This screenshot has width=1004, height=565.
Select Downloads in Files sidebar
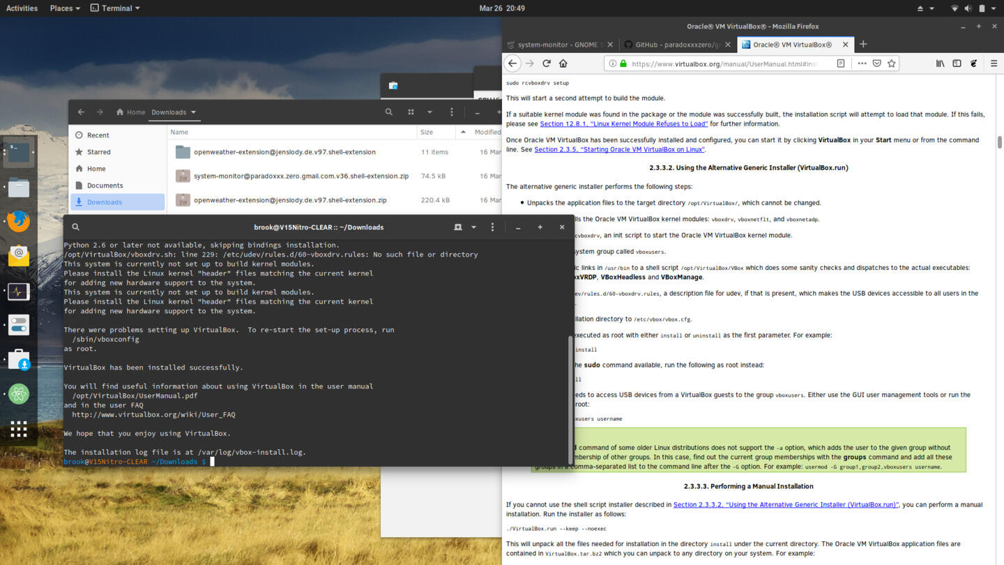click(x=117, y=202)
